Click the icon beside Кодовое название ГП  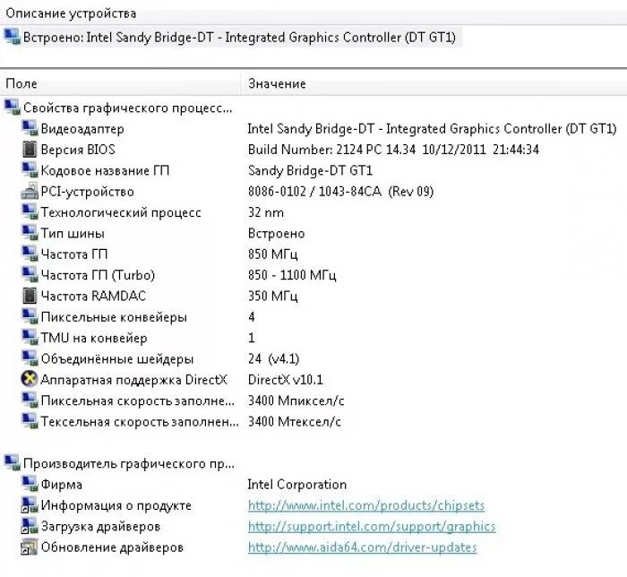click(x=30, y=170)
